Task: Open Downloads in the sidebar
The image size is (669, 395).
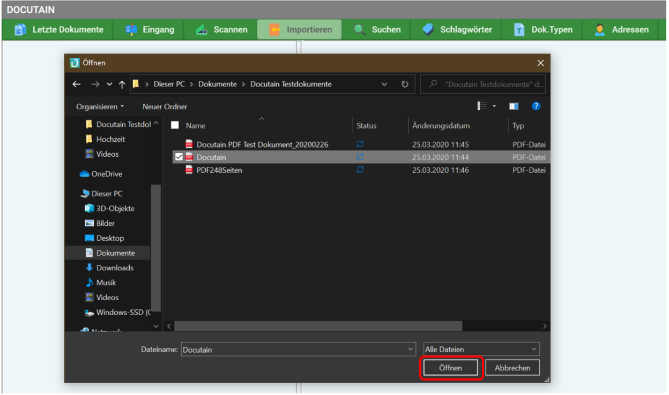Action: pyautogui.click(x=109, y=268)
